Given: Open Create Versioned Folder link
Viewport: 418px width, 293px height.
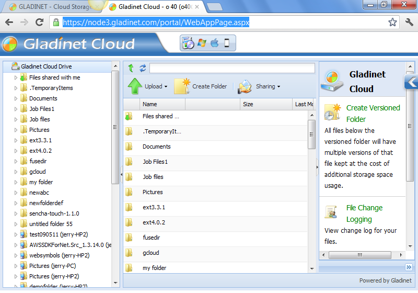Looking at the screenshot, I should click(x=373, y=114).
